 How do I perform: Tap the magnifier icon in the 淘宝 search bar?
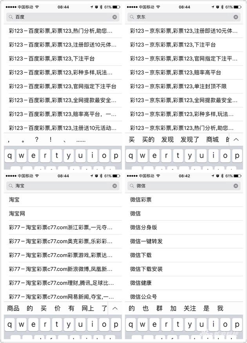(11, 186)
